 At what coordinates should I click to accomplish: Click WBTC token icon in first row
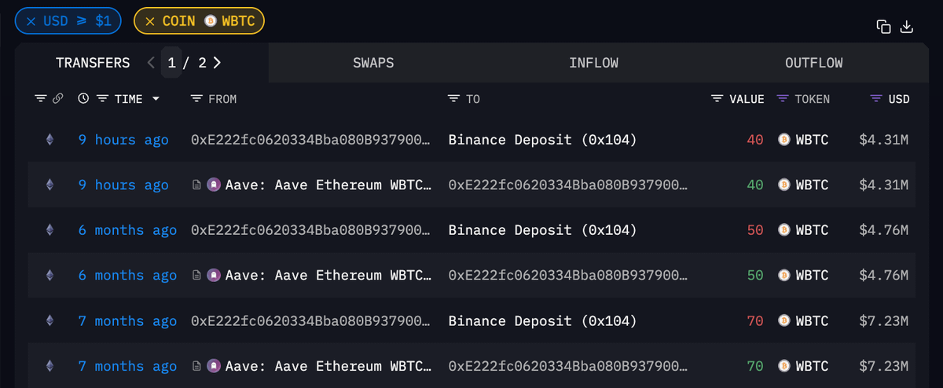click(783, 140)
